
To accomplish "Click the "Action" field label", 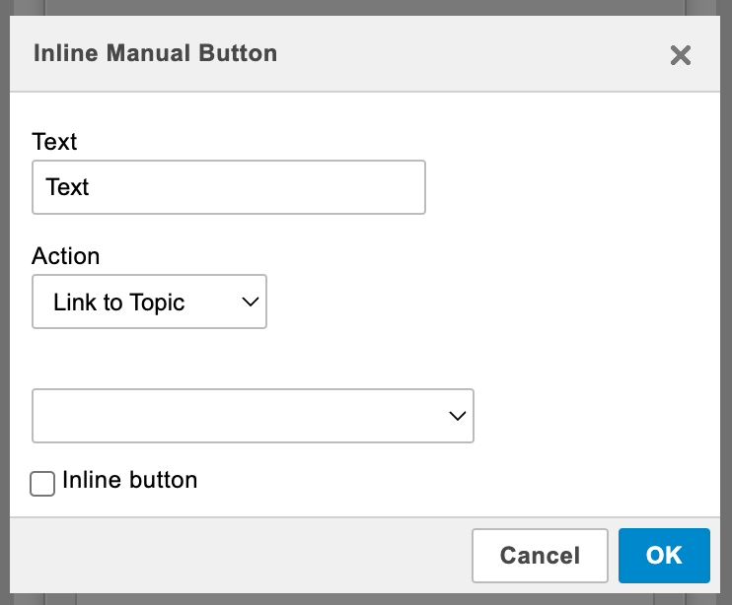I will 66,256.
